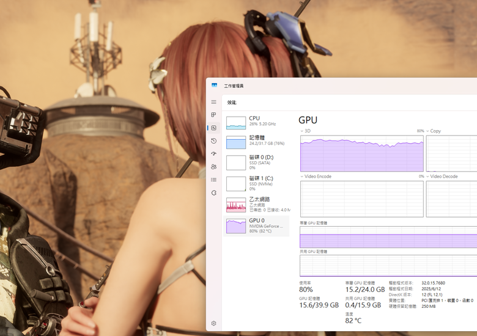Screen dimensions: 477x336
Task: Click the 82 °C temperature value
Action: (x=353, y=321)
